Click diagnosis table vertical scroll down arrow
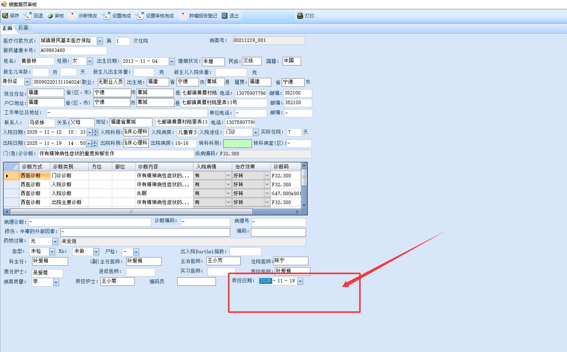The width and height of the screenshot is (567, 352). 304,205
